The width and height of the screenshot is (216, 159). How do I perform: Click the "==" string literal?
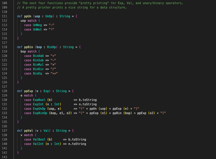coord(54,73)
